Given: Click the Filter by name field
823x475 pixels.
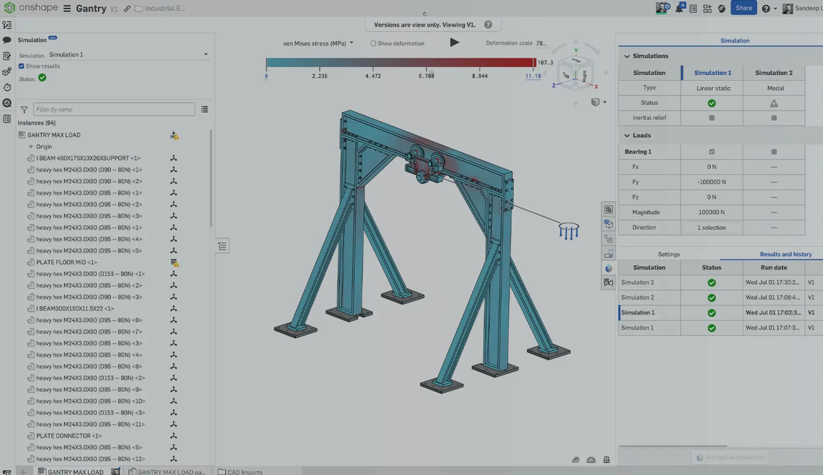Looking at the screenshot, I should pos(114,110).
